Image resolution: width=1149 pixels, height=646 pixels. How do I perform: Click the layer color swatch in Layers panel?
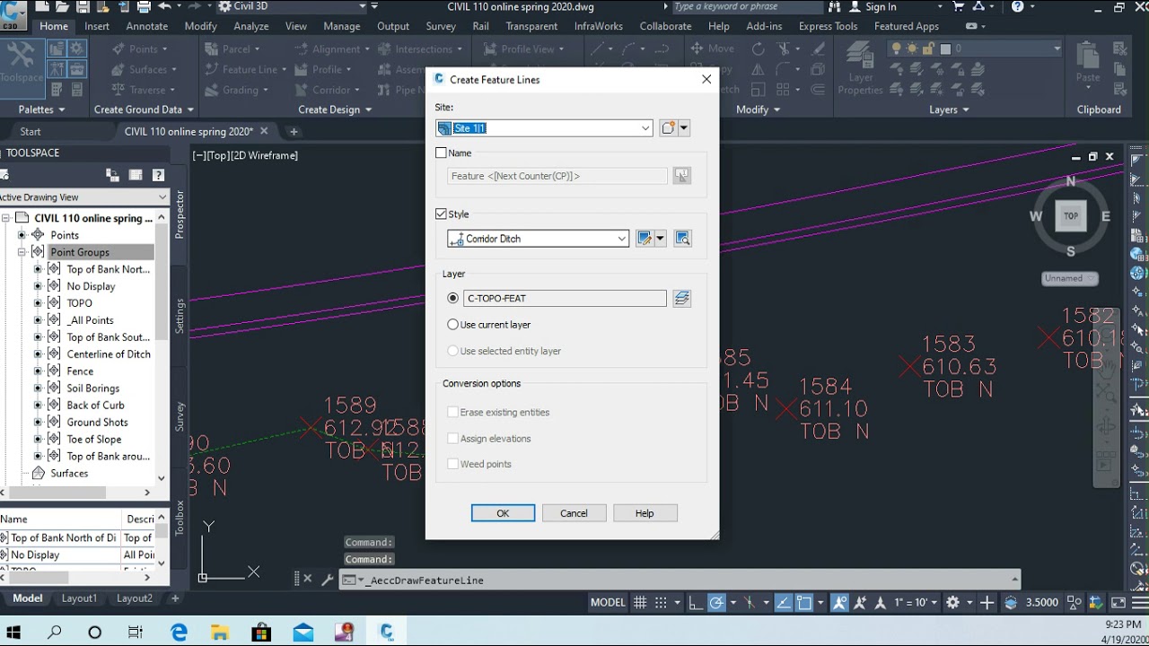[x=945, y=48]
